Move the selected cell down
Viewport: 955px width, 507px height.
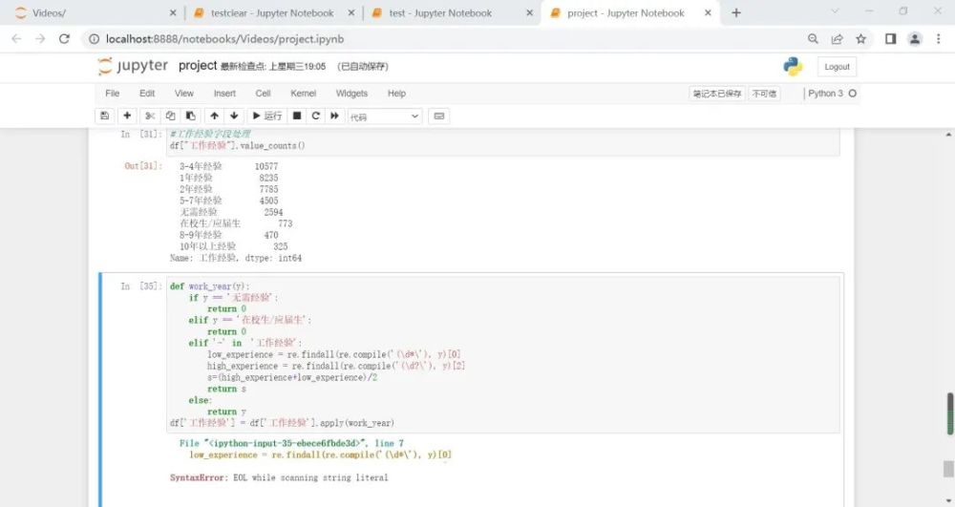coord(233,116)
